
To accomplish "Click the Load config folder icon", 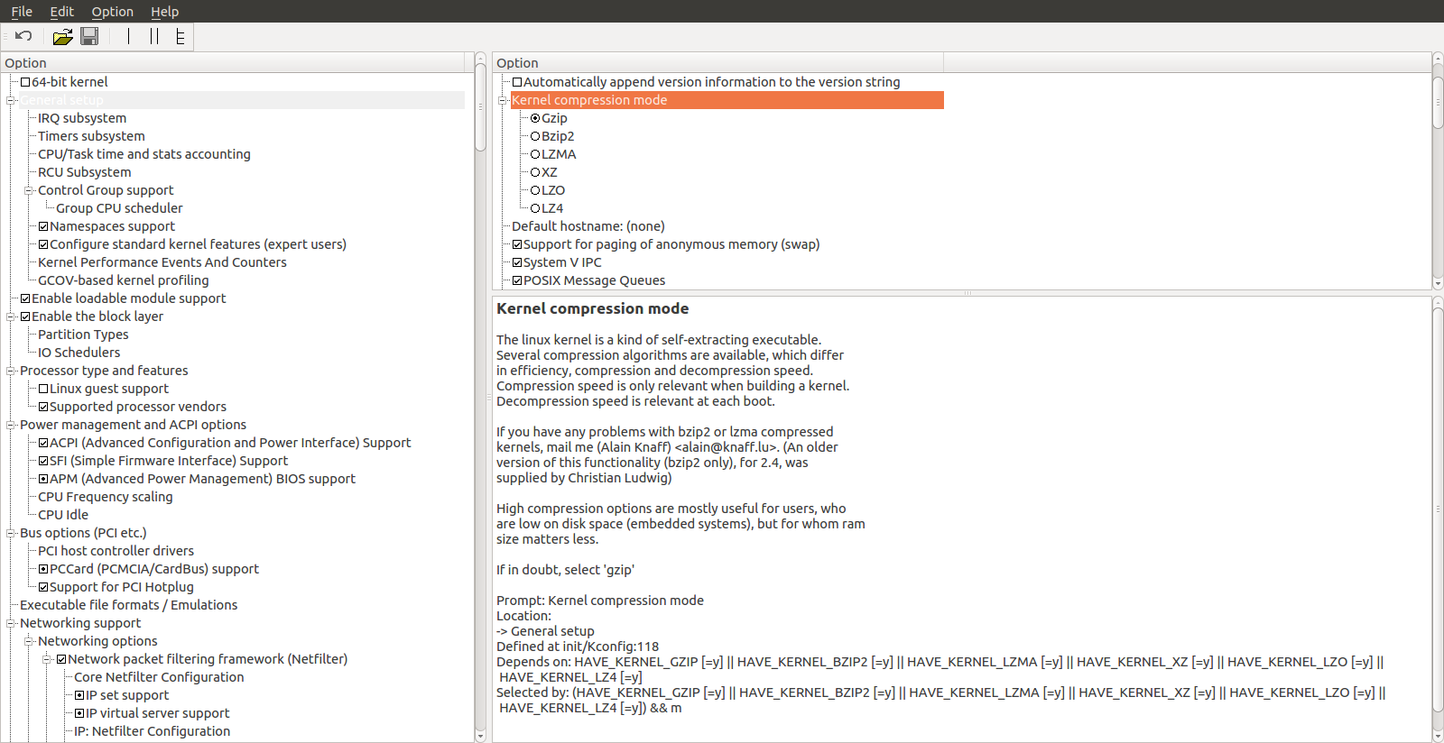I will click(62, 36).
